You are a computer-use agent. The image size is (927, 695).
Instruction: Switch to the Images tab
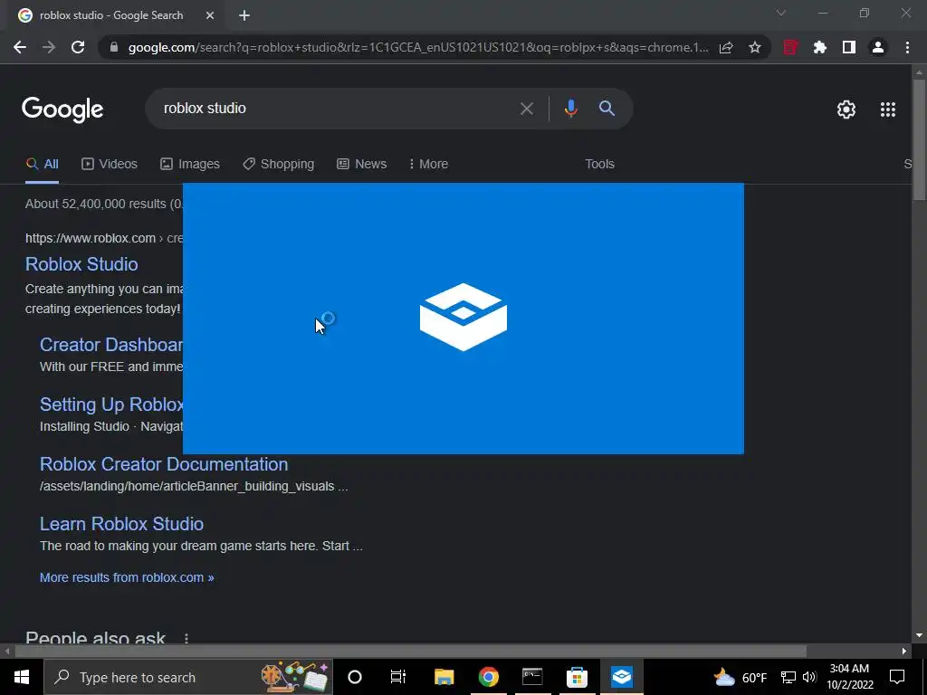point(190,165)
